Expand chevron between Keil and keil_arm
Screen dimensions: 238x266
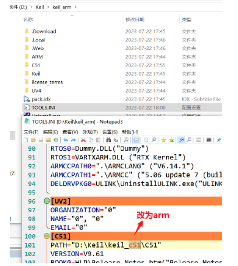[48, 7]
